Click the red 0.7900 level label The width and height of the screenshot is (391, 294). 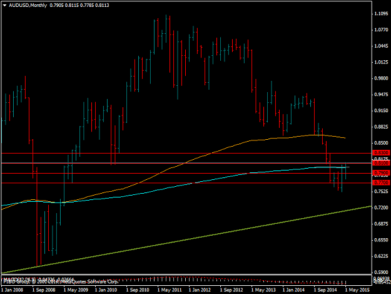[x=381, y=173]
